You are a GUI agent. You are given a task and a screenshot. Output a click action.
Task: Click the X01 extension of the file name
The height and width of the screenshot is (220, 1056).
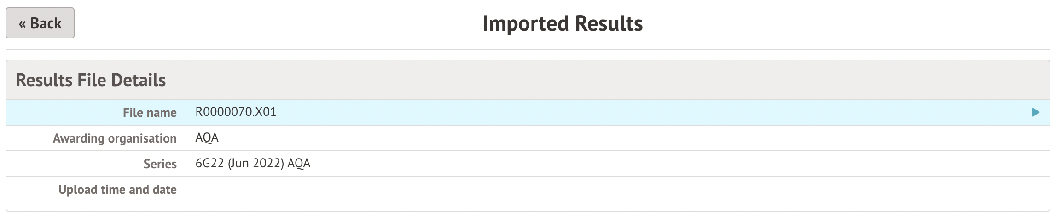(x=266, y=112)
